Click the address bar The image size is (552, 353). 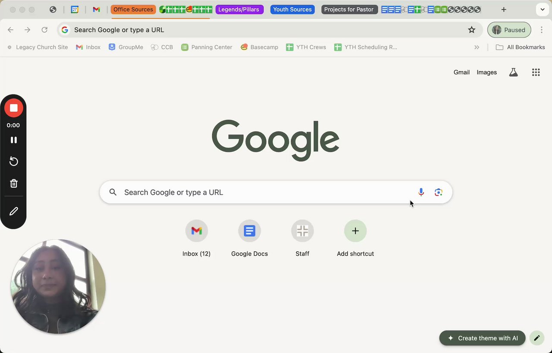pos(270,30)
